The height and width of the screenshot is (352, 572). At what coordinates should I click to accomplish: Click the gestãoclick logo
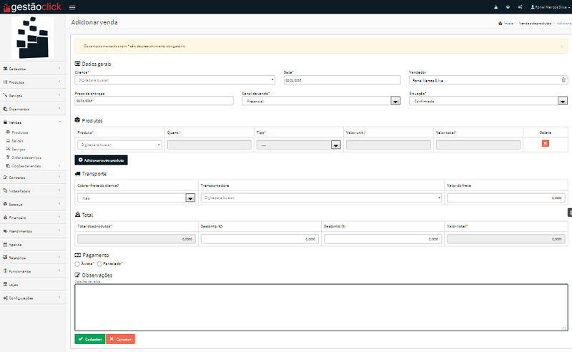(32, 7)
